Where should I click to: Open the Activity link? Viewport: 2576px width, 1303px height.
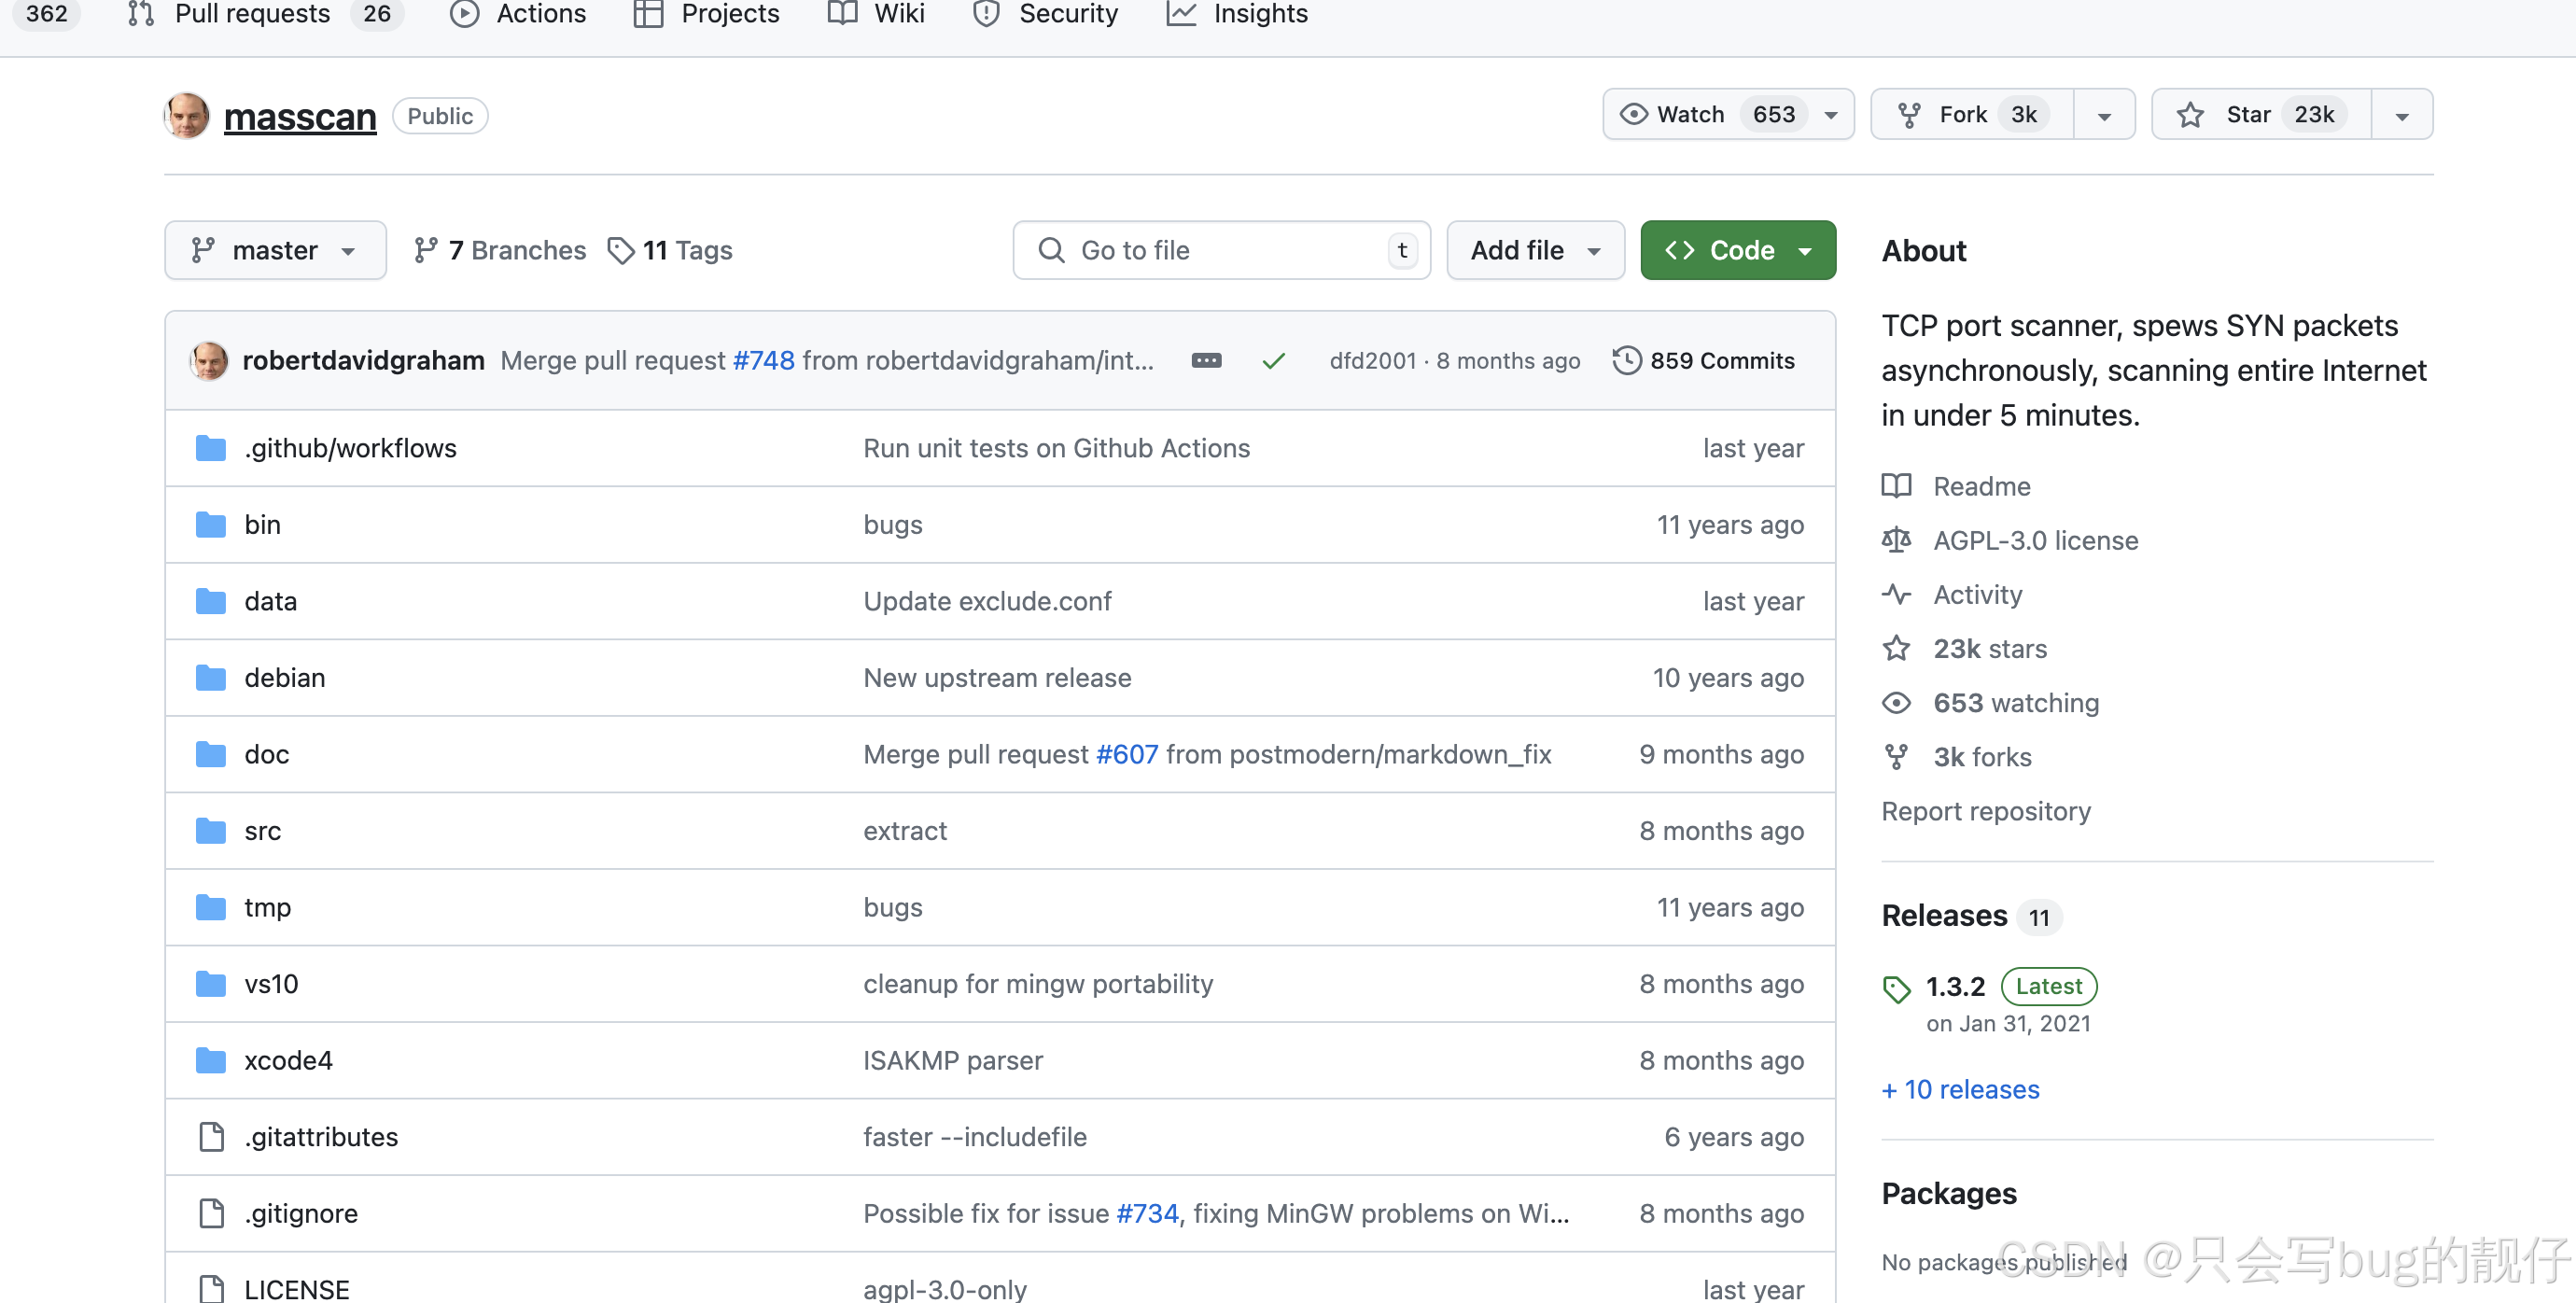pyautogui.click(x=1977, y=594)
